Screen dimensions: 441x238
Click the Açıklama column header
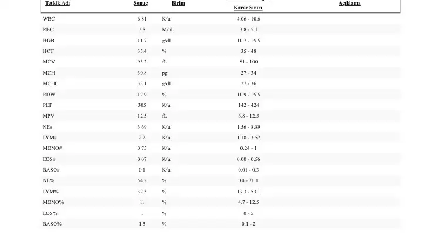(349, 3)
